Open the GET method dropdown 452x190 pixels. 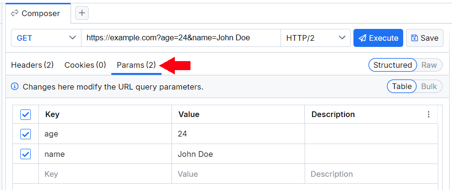point(46,38)
